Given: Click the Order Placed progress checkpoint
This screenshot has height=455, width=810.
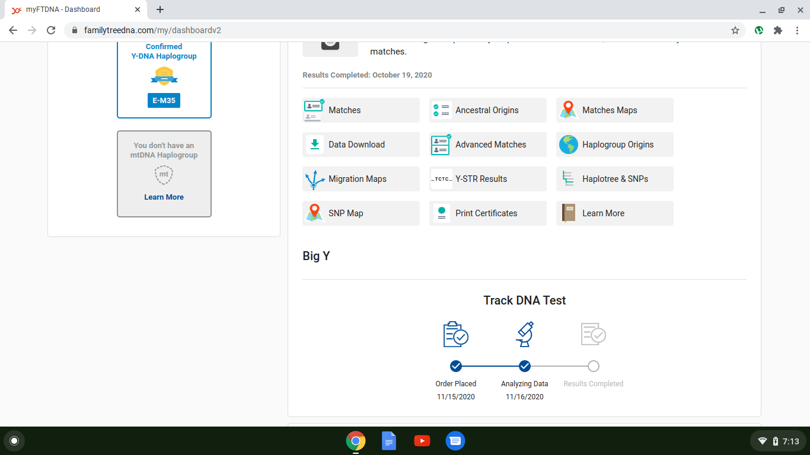Looking at the screenshot, I should click(x=456, y=366).
